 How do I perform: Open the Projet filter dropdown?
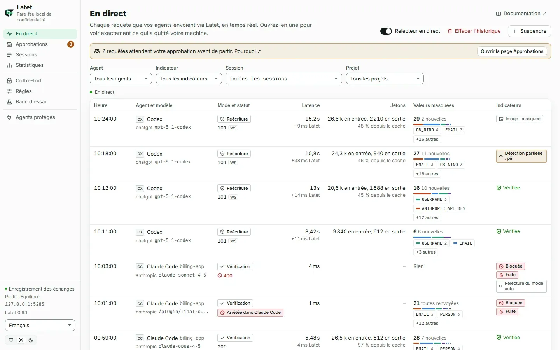tap(385, 79)
